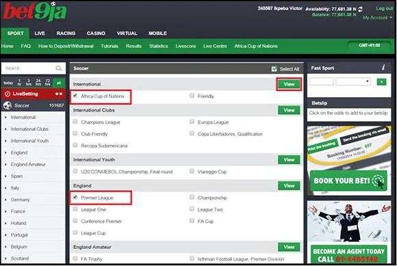This screenshot has width=397, height=266.
Task: Switch to the LIVE tab
Action: click(40, 34)
